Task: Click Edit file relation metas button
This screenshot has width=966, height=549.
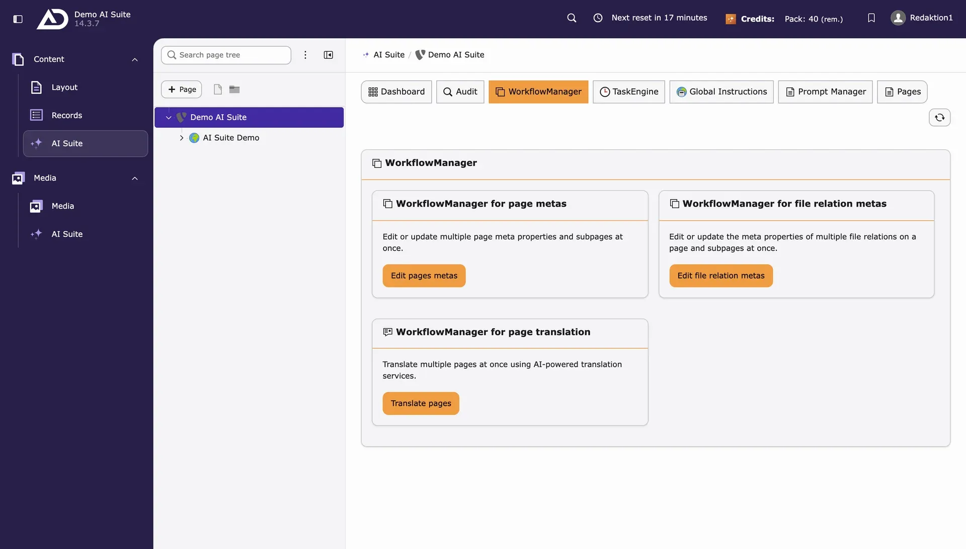Action: (x=721, y=276)
